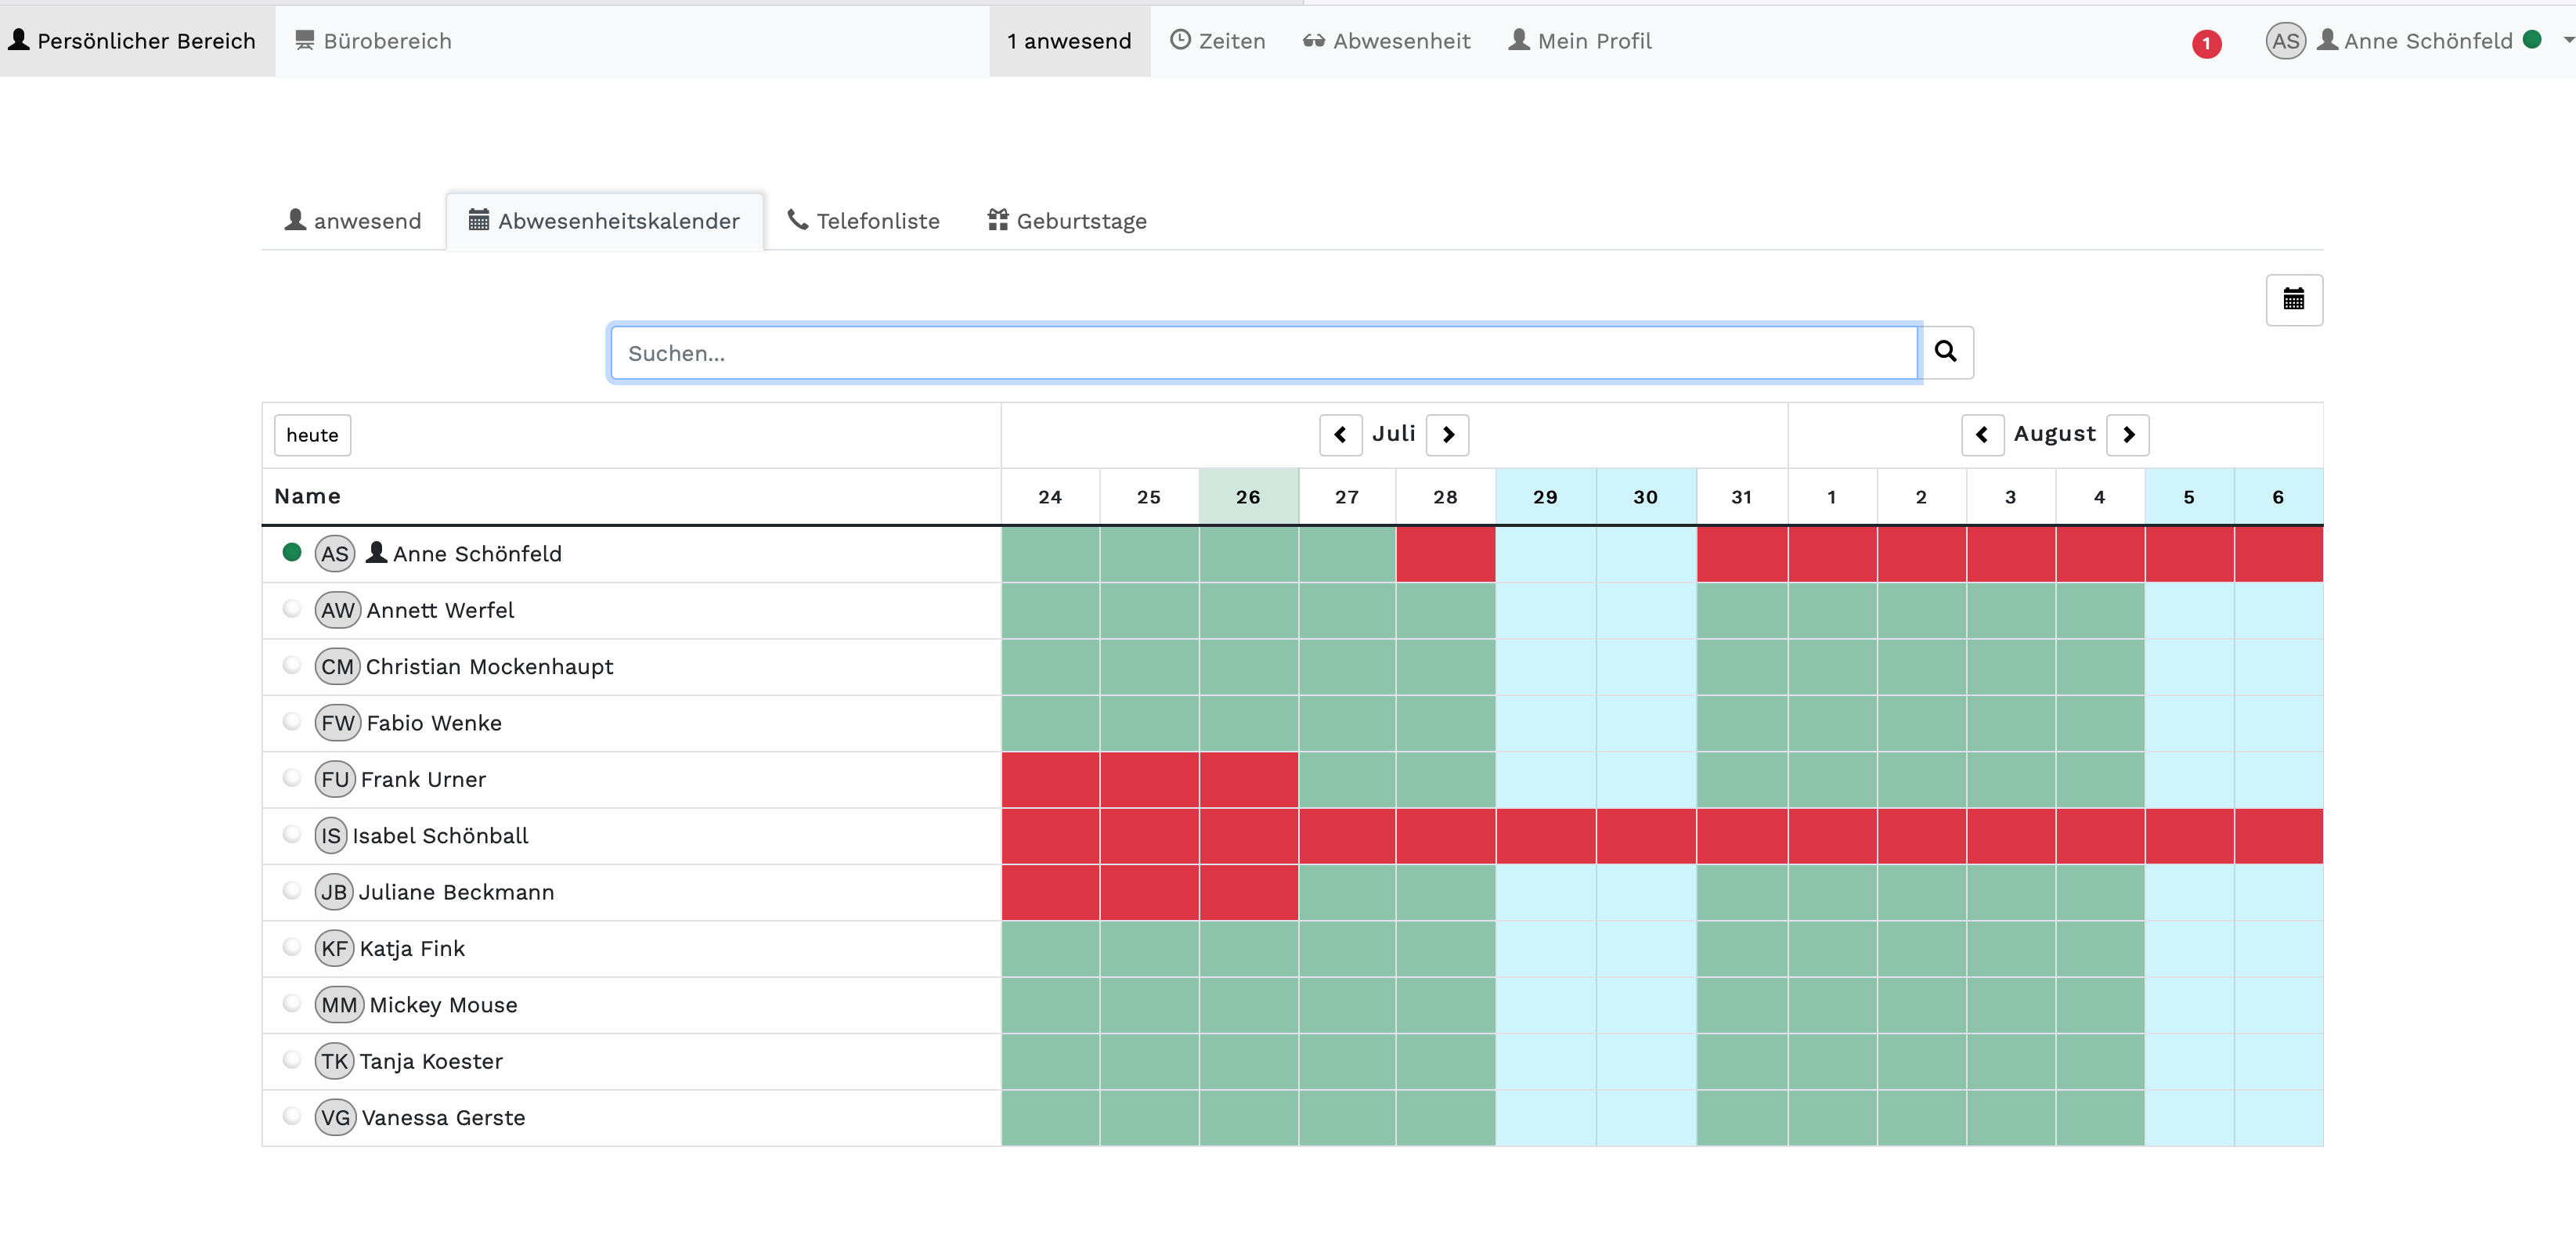Image resolution: width=2576 pixels, height=1259 pixels.
Task: Click the AW avatar of Annett Werfel
Action: click(x=338, y=610)
